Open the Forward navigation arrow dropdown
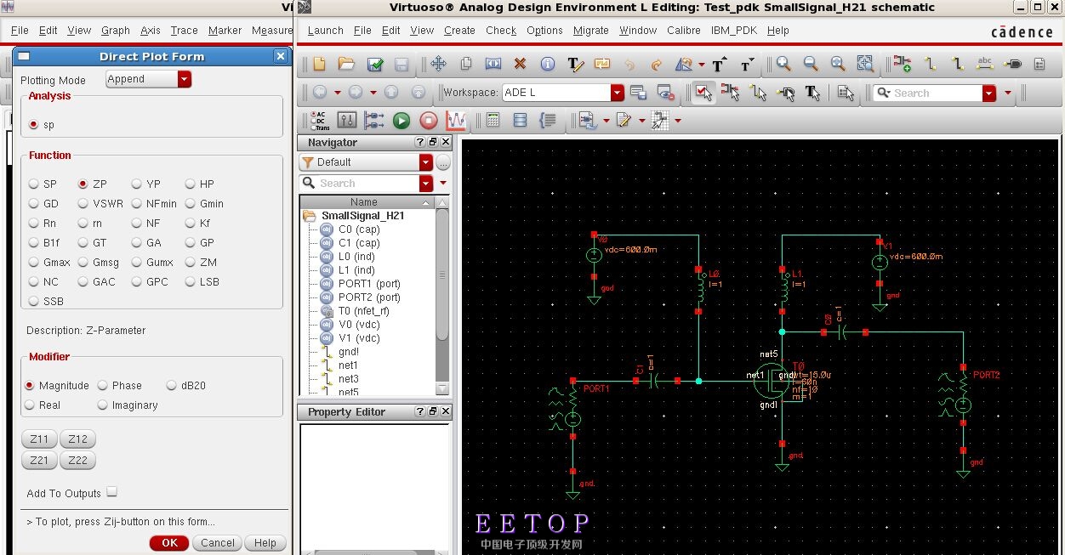 click(x=373, y=93)
